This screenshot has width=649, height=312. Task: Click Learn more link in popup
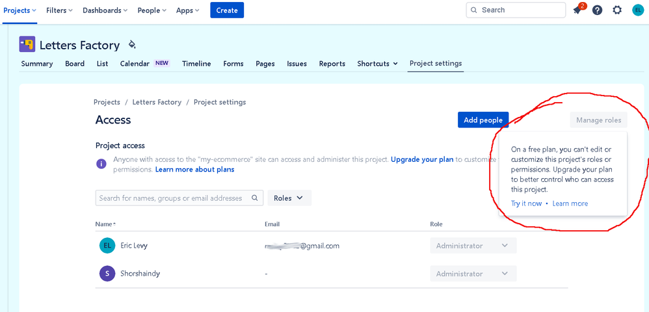tap(570, 203)
